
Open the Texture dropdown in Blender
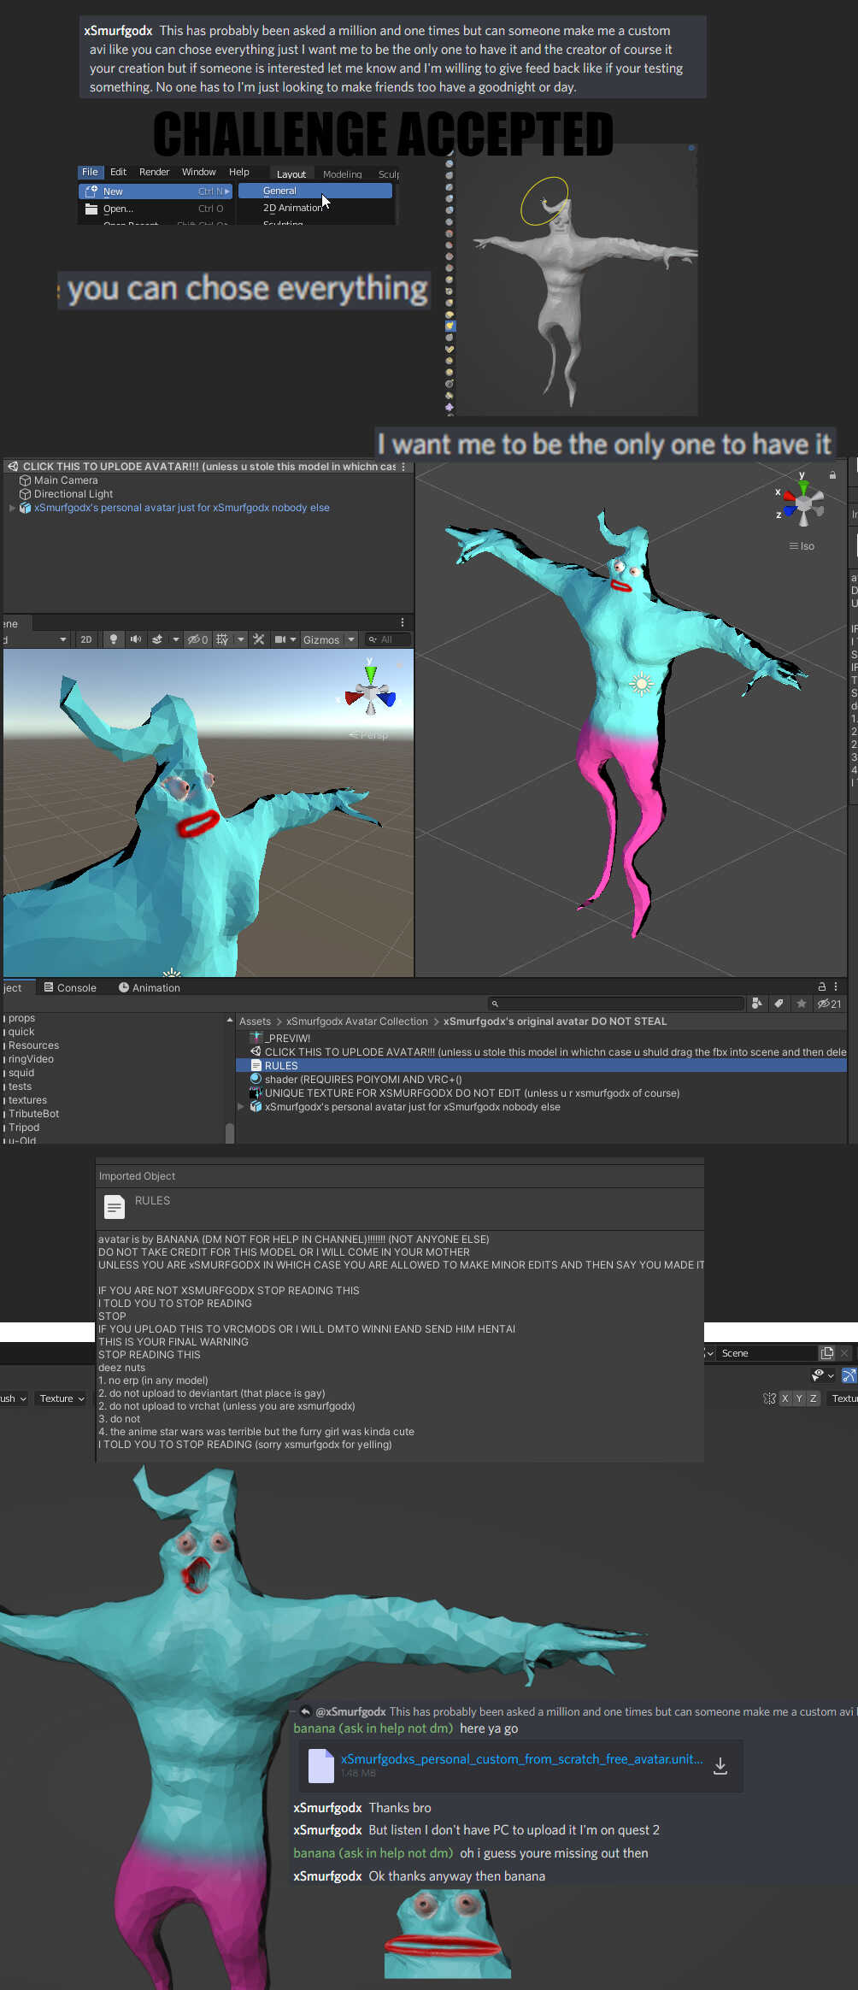(x=62, y=1398)
